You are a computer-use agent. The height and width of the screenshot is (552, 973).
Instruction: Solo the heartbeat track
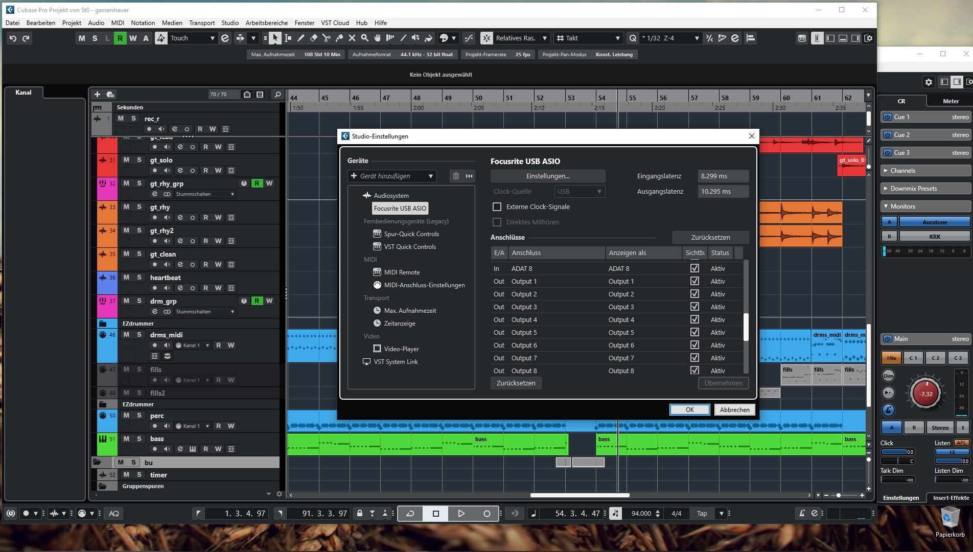coord(139,278)
